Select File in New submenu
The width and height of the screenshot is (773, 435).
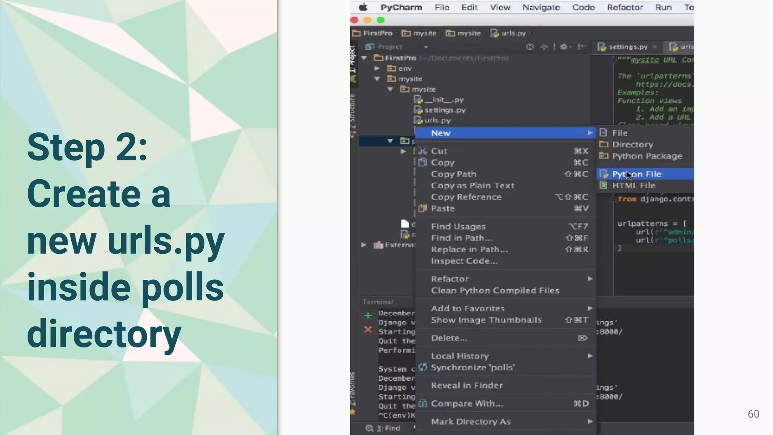coord(645,133)
